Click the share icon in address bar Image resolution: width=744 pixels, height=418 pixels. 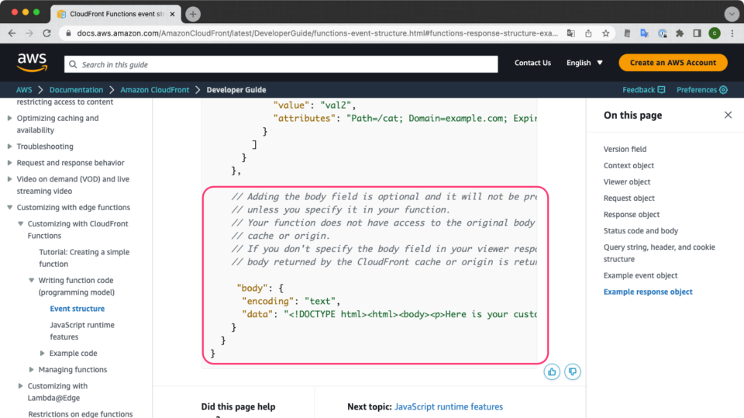click(x=588, y=33)
